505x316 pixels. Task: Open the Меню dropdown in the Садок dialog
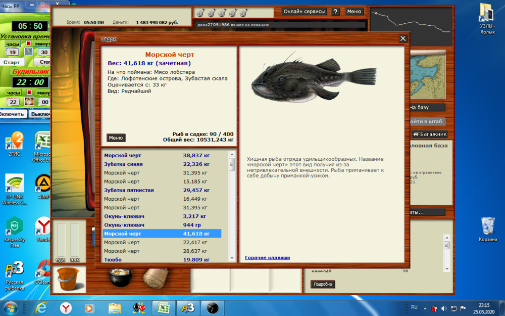click(117, 138)
